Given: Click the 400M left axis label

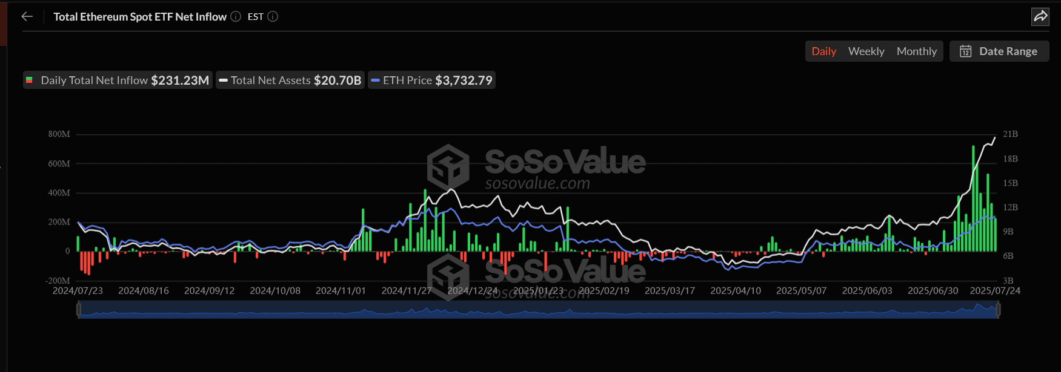Looking at the screenshot, I should [59, 193].
